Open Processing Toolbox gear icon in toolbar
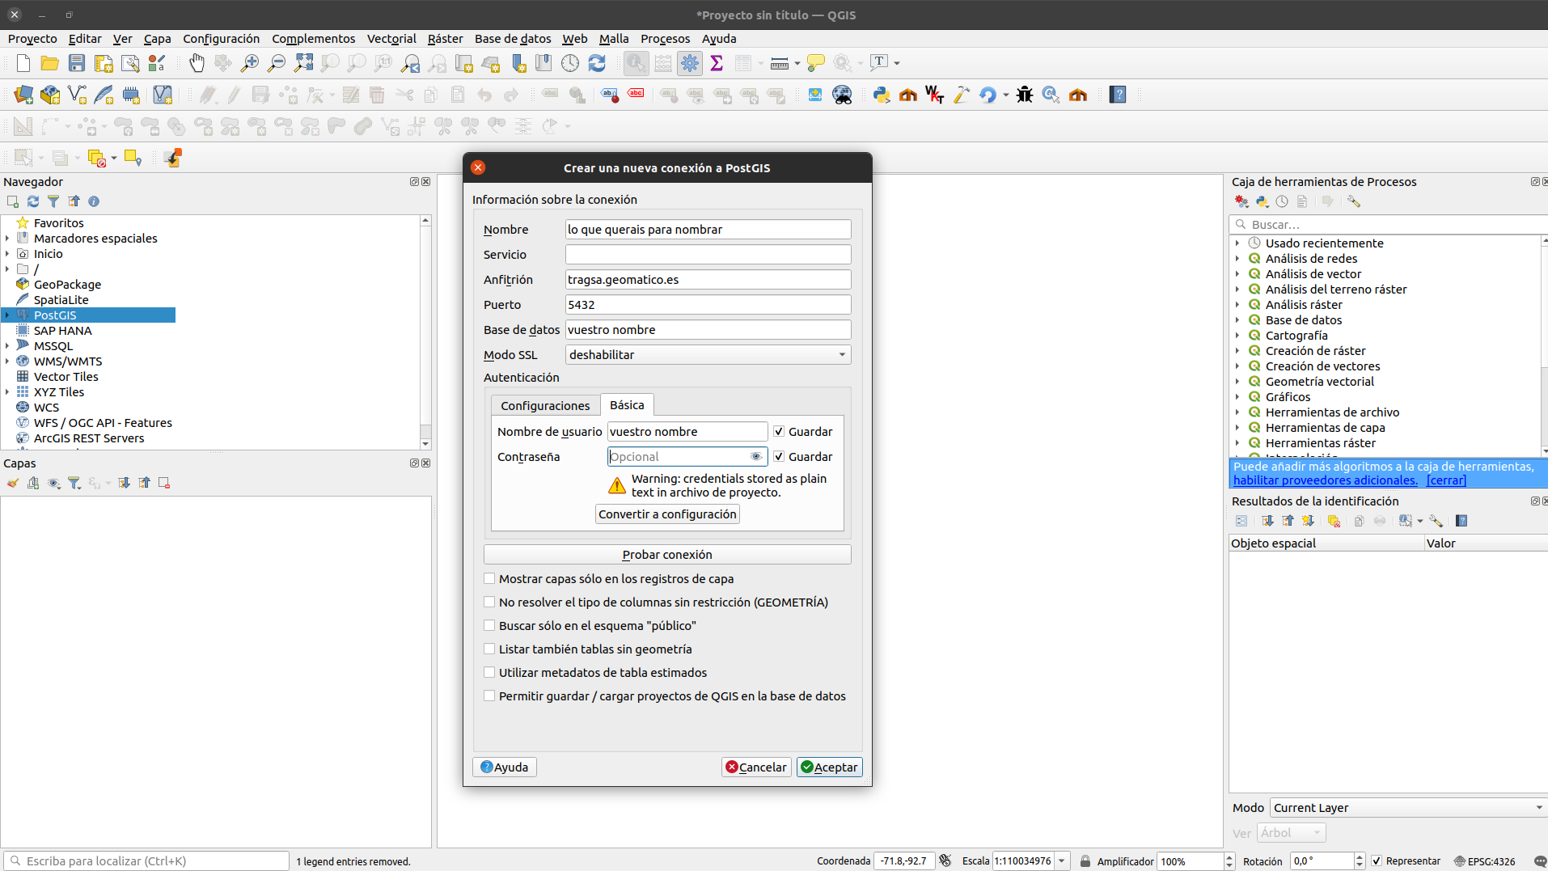The image size is (1548, 871). (690, 63)
